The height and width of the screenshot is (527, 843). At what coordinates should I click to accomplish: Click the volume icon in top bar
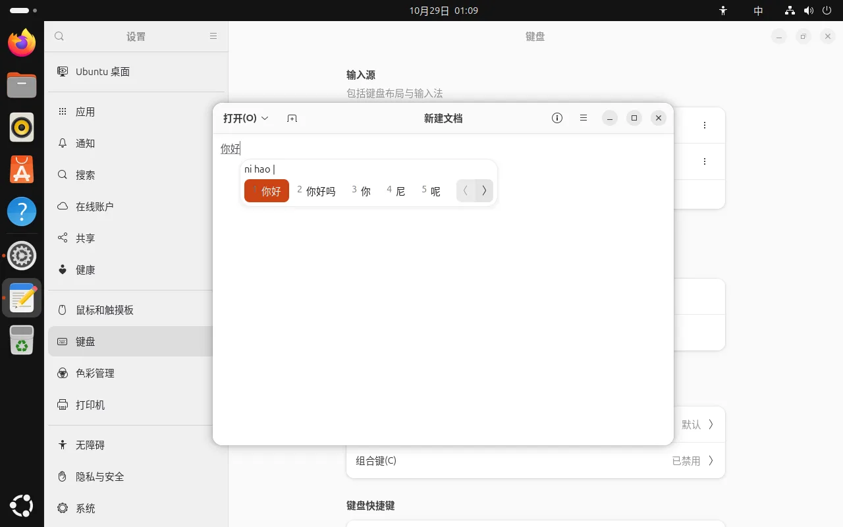click(x=809, y=11)
